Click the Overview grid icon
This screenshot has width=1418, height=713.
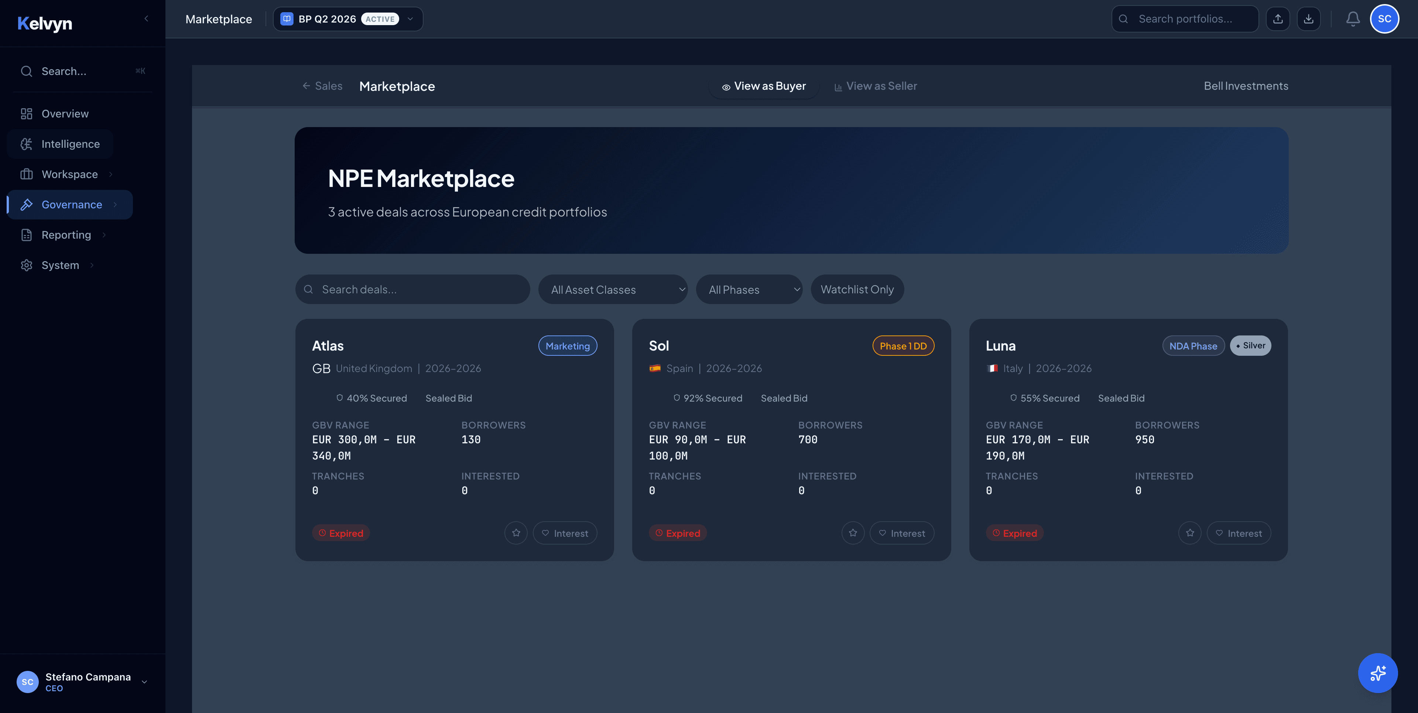pos(27,113)
